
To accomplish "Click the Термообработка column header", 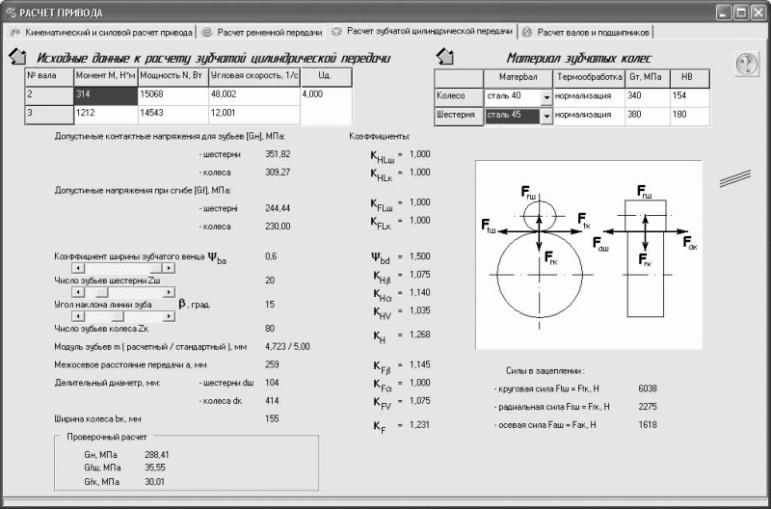I will 589,79.
